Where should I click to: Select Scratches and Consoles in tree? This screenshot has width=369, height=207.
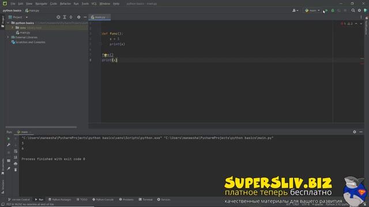tap(28, 42)
